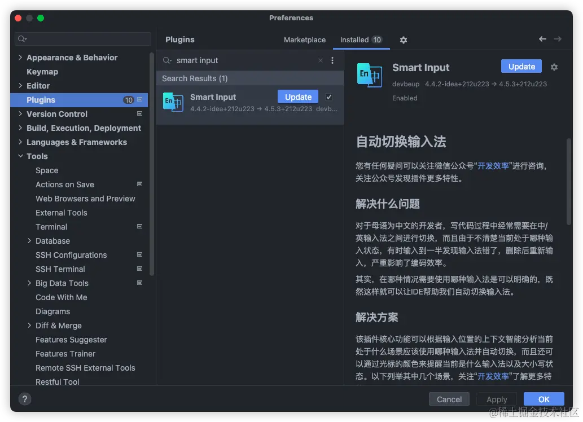Click project-level icon beside Actions on Save
Viewport: 583px width, 422px height.
[x=140, y=184]
